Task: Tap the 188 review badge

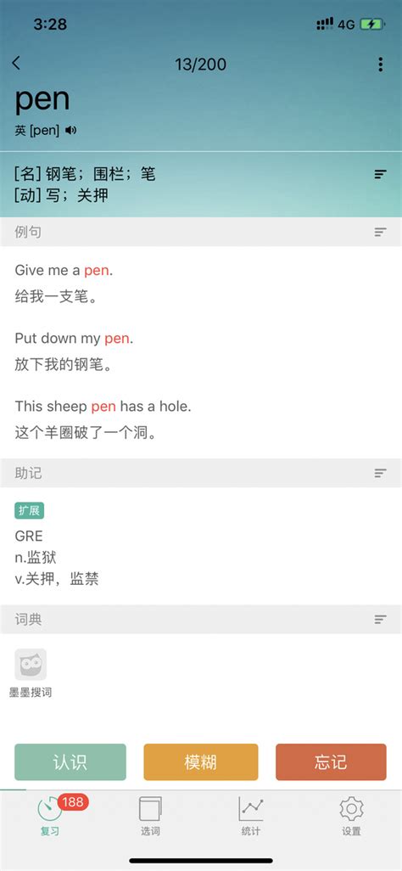Action: point(73,802)
